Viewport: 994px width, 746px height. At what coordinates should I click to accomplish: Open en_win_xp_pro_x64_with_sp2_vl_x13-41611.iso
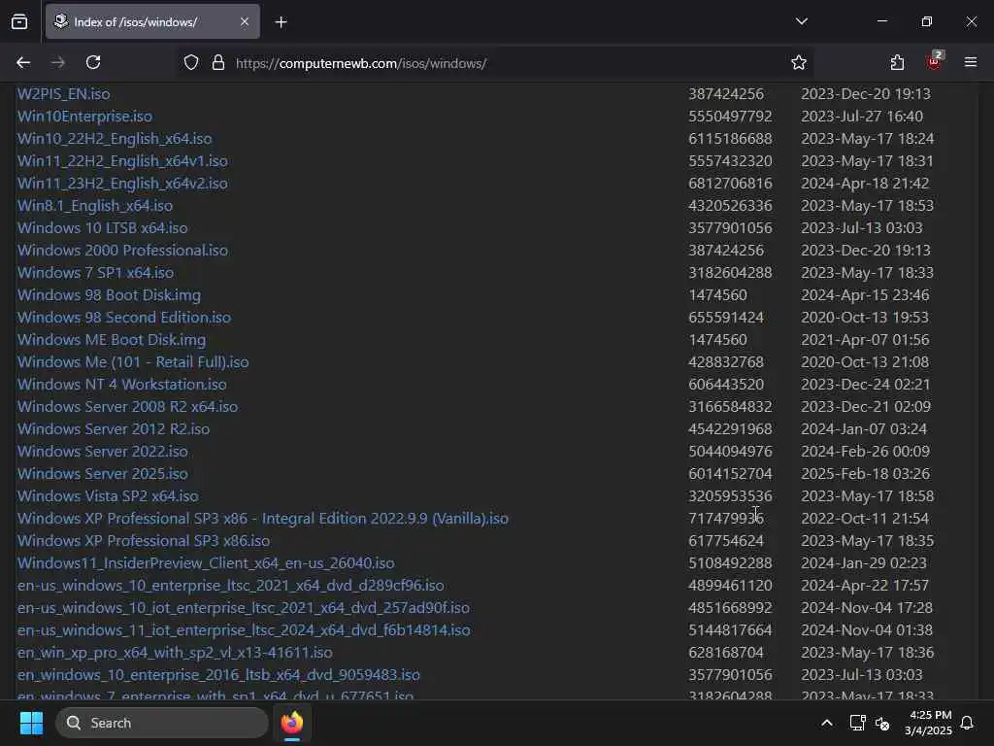175,652
